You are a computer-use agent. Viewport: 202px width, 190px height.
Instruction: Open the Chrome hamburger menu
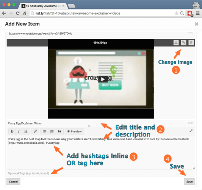pos(198,13)
